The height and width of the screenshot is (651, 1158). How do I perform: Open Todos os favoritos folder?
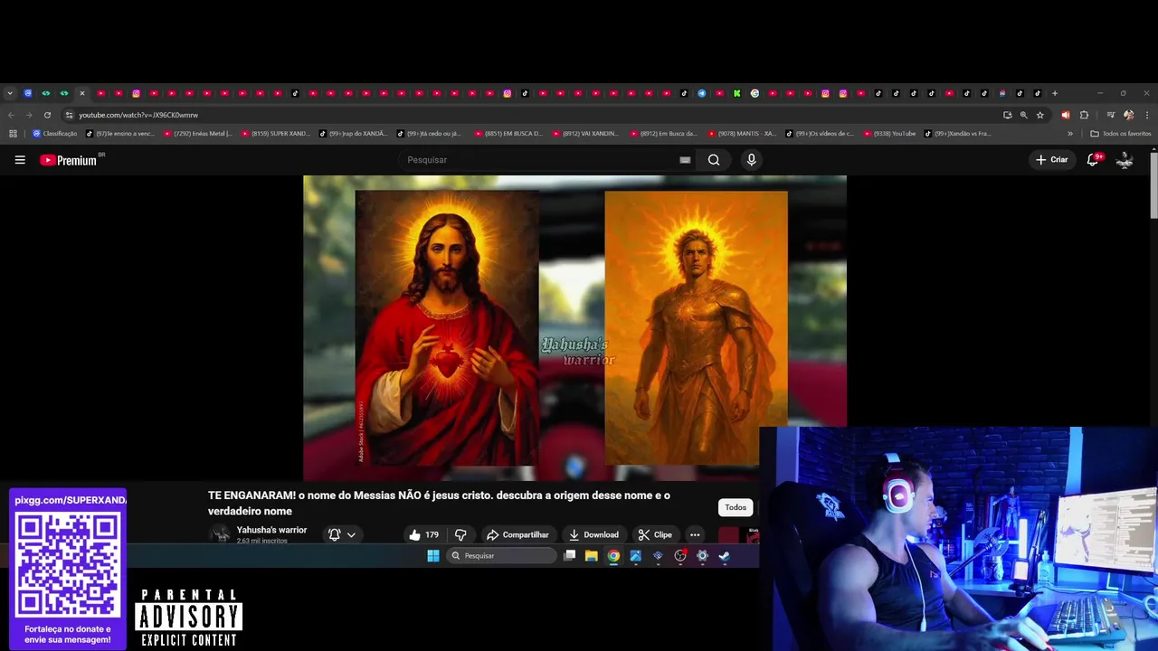point(1120,134)
